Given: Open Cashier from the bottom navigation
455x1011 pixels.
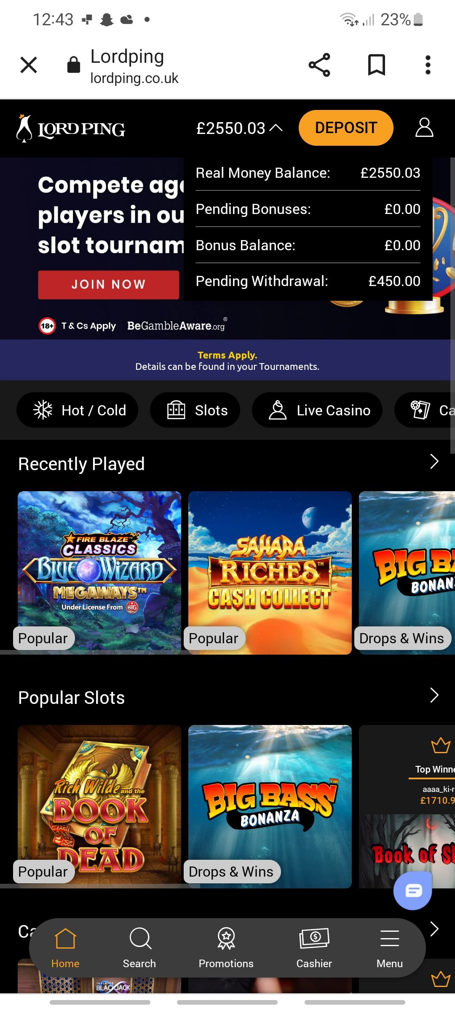Looking at the screenshot, I should (x=314, y=947).
